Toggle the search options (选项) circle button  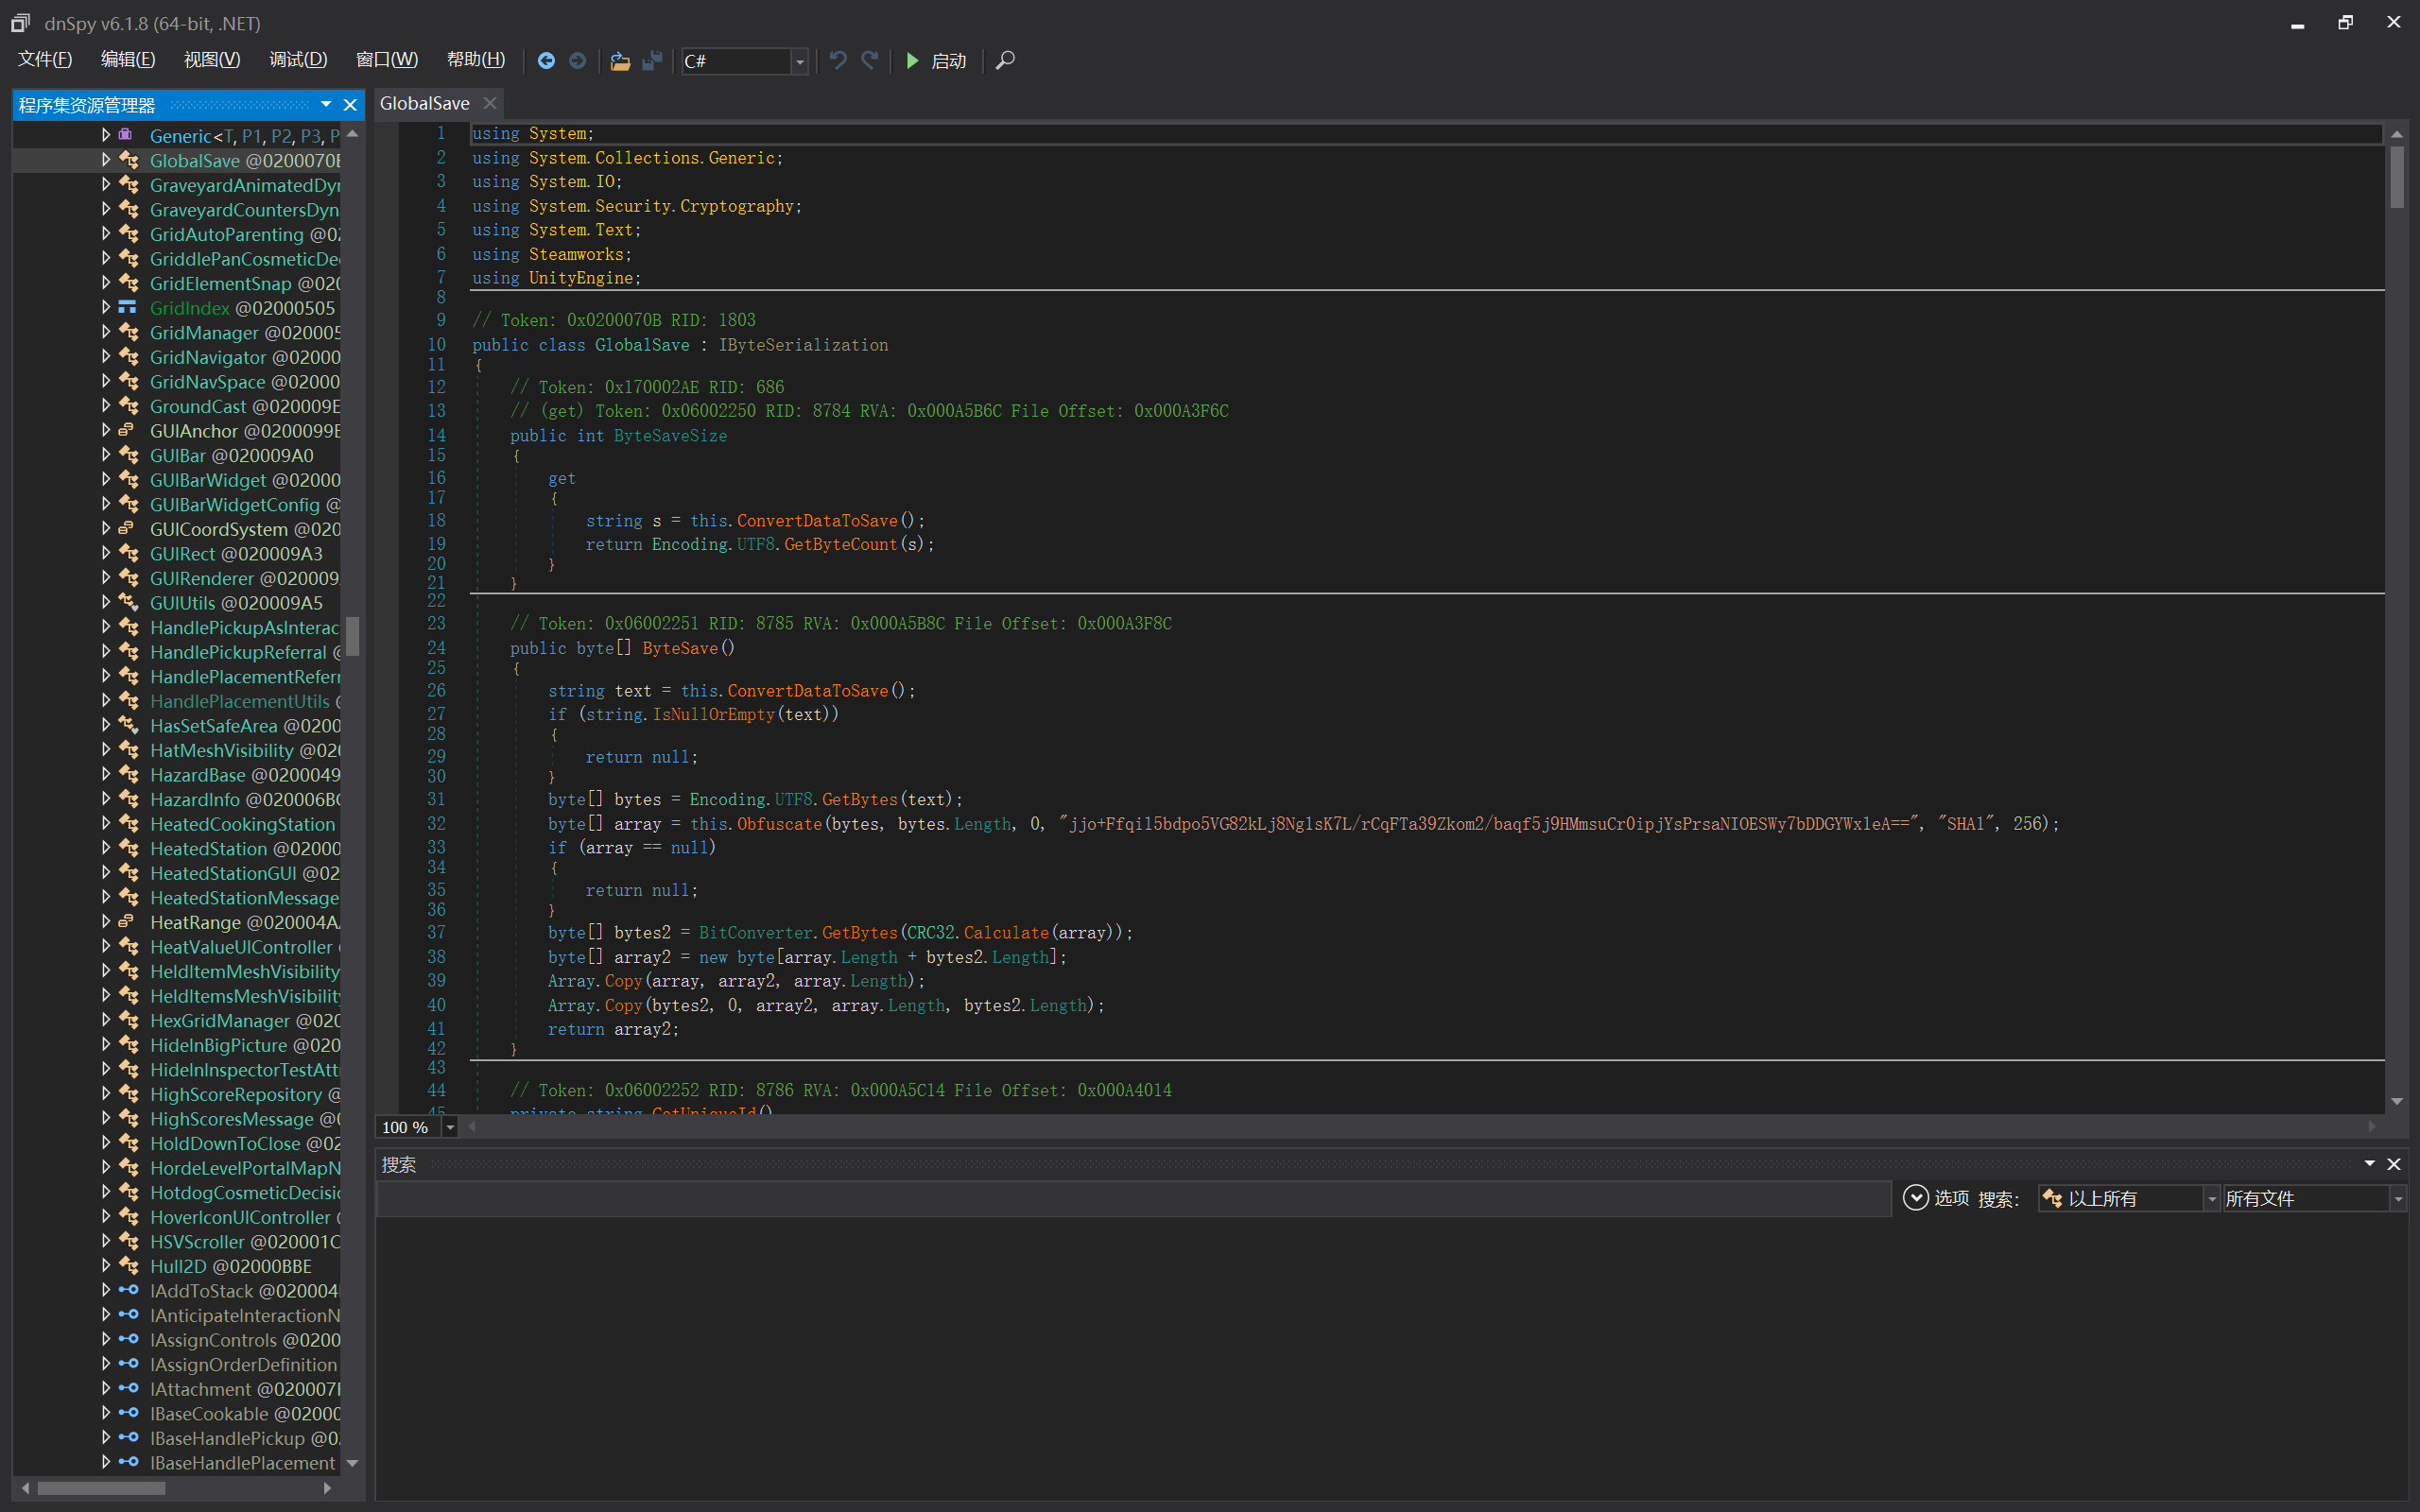[x=1915, y=1198]
